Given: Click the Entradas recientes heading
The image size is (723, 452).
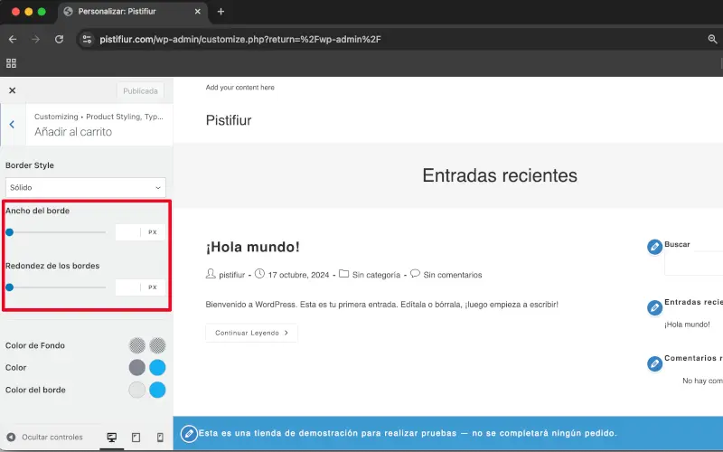Looking at the screenshot, I should coord(500,175).
